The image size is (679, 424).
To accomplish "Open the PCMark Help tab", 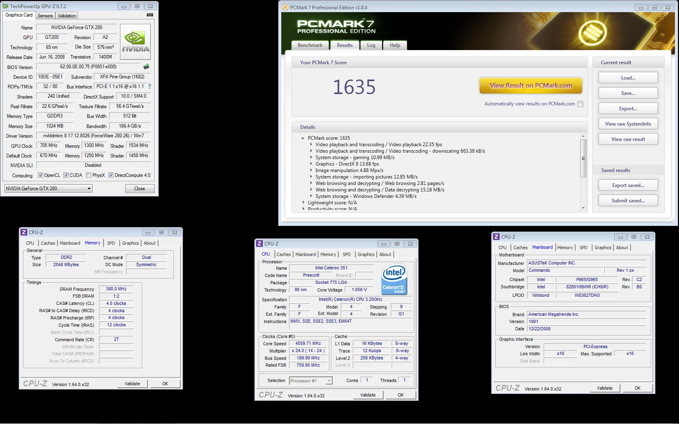I will click(395, 45).
